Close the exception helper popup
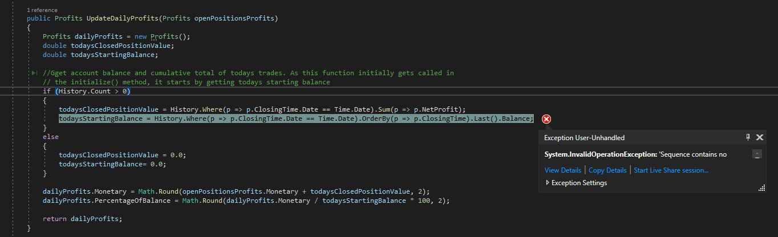778x237 pixels. click(760, 137)
